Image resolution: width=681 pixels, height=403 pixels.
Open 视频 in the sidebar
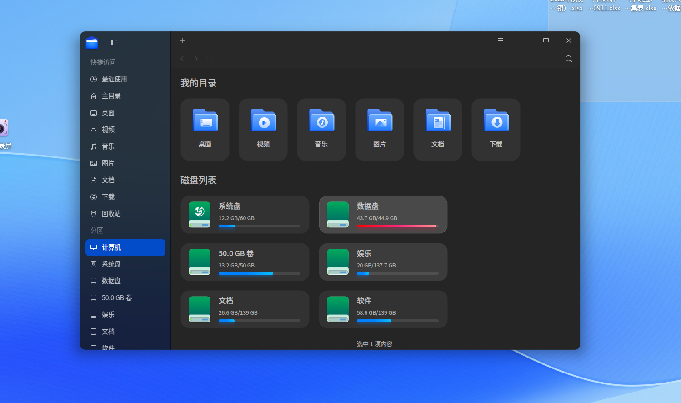tap(125, 130)
